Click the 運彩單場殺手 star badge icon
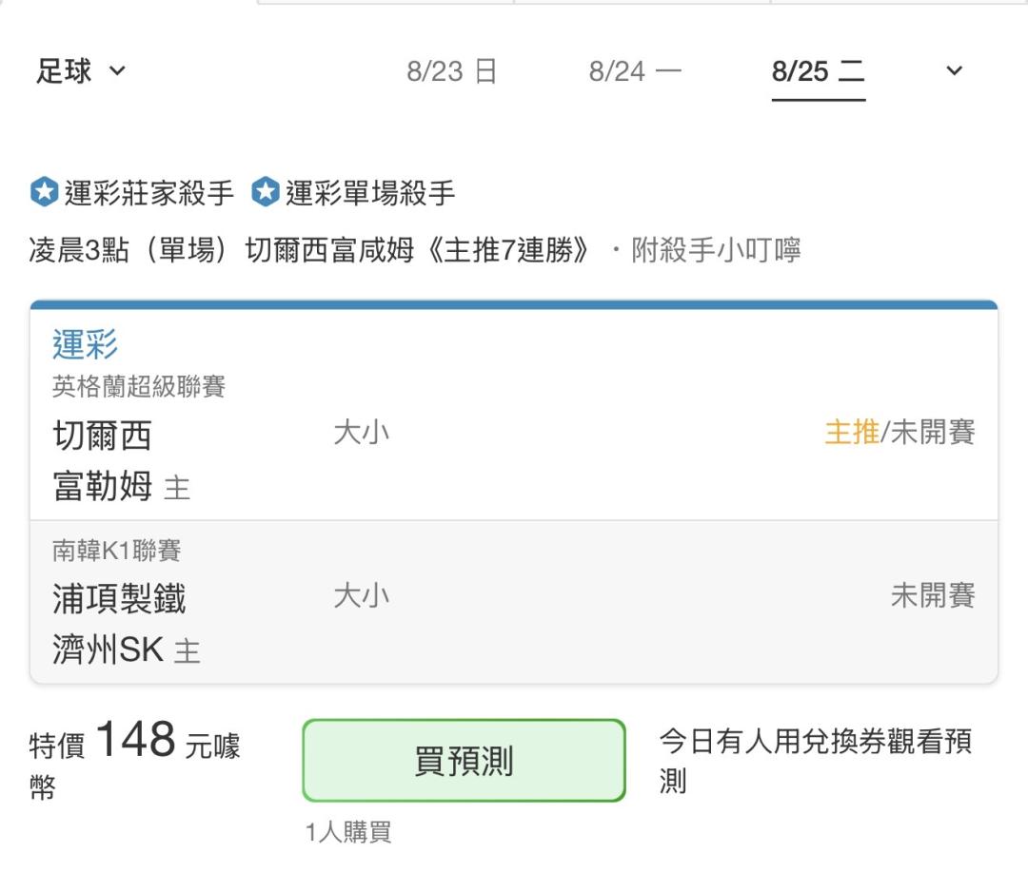The width and height of the screenshot is (1028, 892). [266, 192]
